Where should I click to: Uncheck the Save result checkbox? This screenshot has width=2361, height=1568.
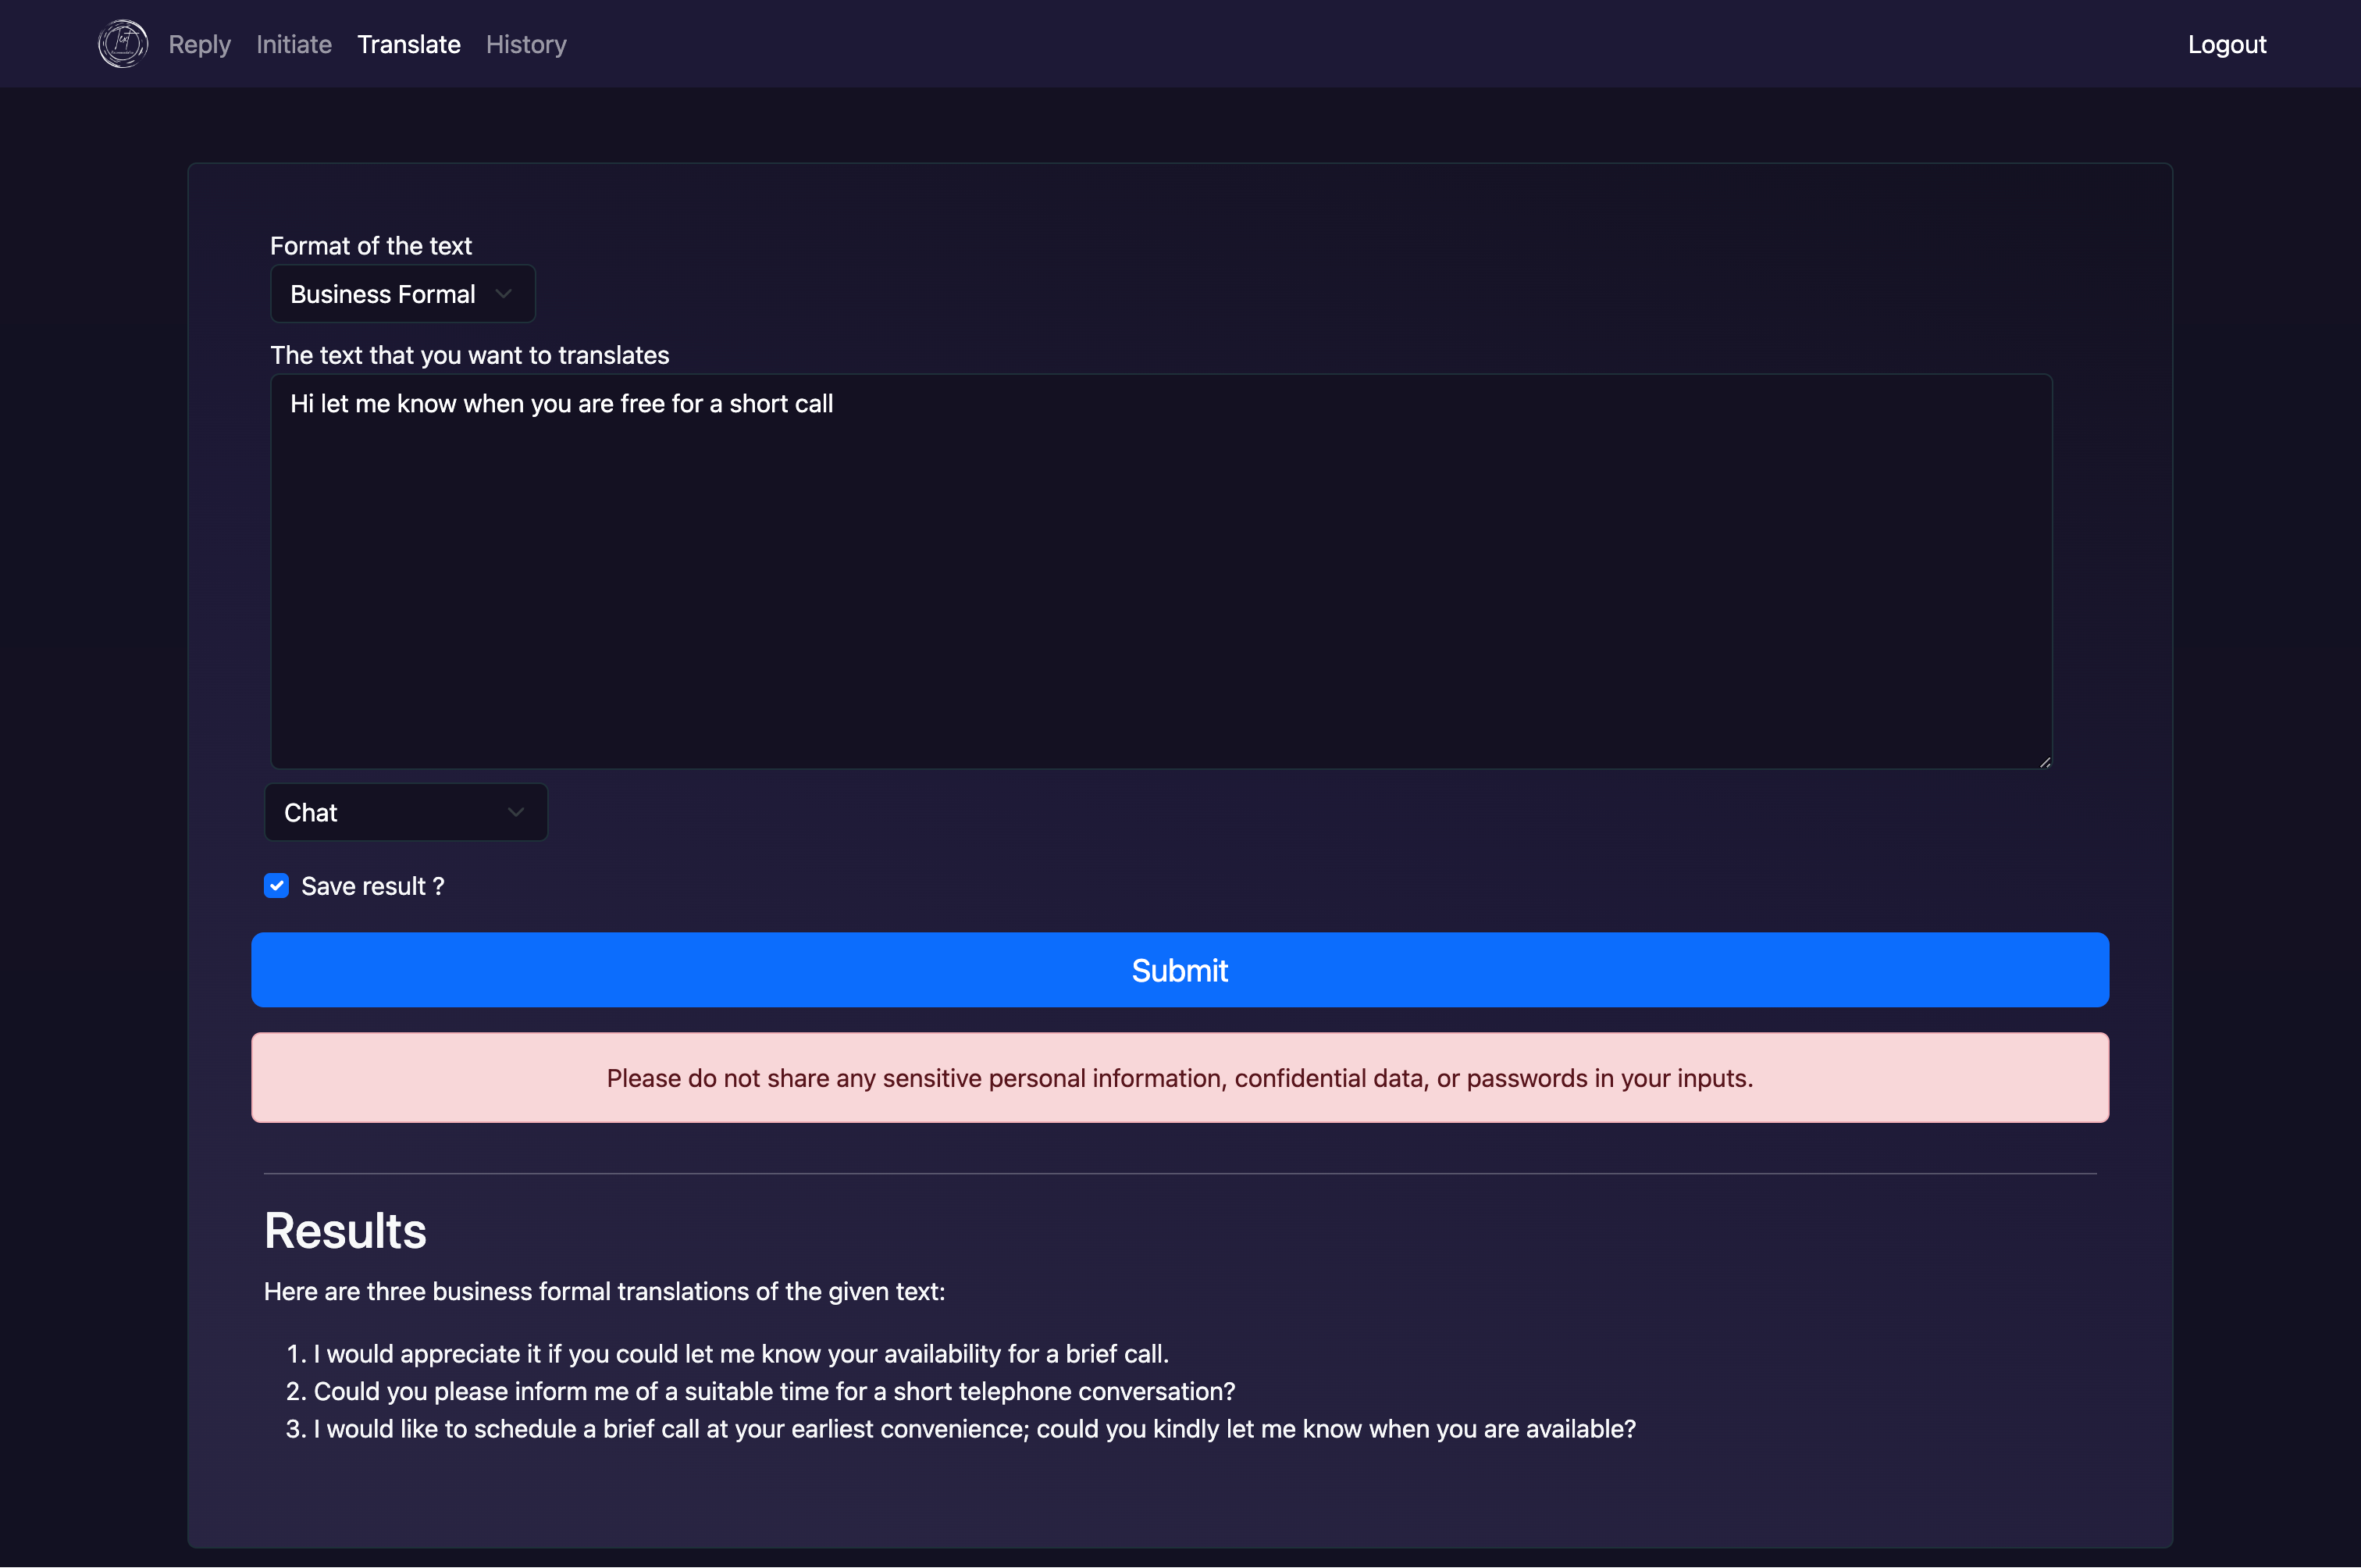pyautogui.click(x=277, y=886)
